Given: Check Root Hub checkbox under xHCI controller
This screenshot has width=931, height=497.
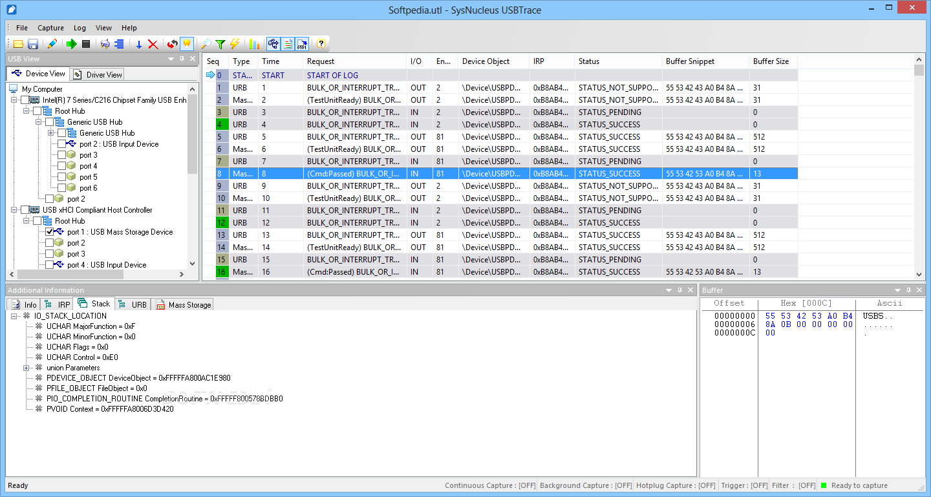Looking at the screenshot, I should click(x=37, y=221).
